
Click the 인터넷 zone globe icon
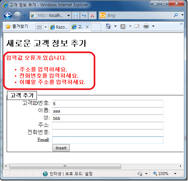coord(45,174)
